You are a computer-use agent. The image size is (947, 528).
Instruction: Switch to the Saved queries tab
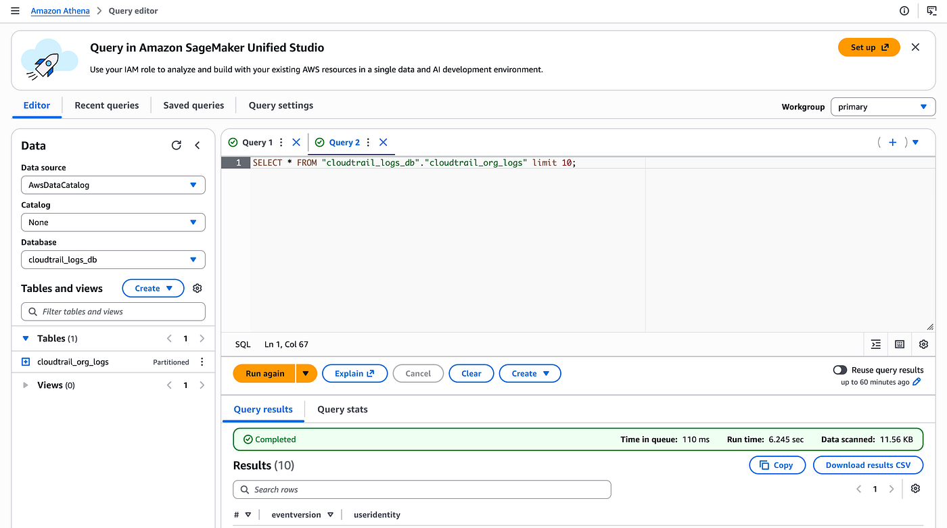click(193, 105)
